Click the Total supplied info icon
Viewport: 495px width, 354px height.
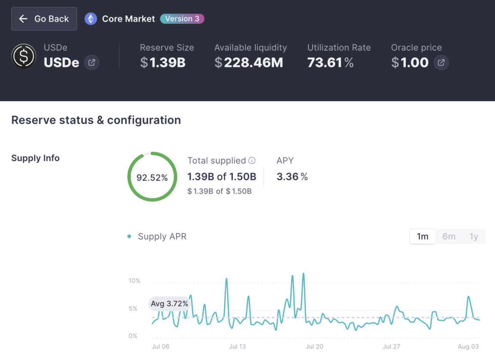click(252, 161)
